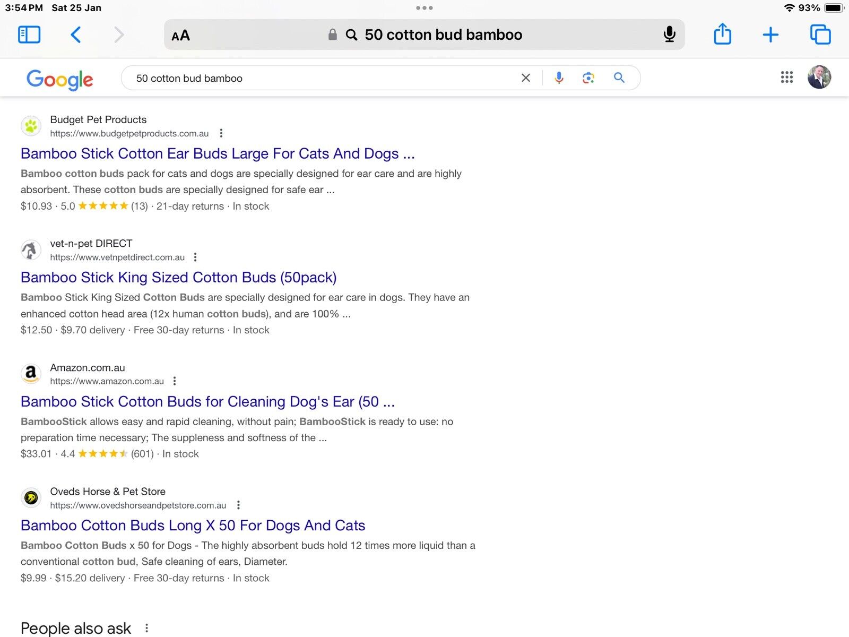The image size is (849, 637).
Task: Start Google voice search
Action: [559, 78]
